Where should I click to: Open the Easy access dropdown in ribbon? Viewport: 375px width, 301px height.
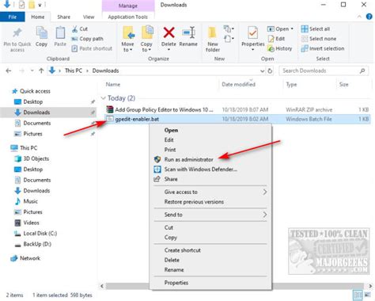[229, 39]
